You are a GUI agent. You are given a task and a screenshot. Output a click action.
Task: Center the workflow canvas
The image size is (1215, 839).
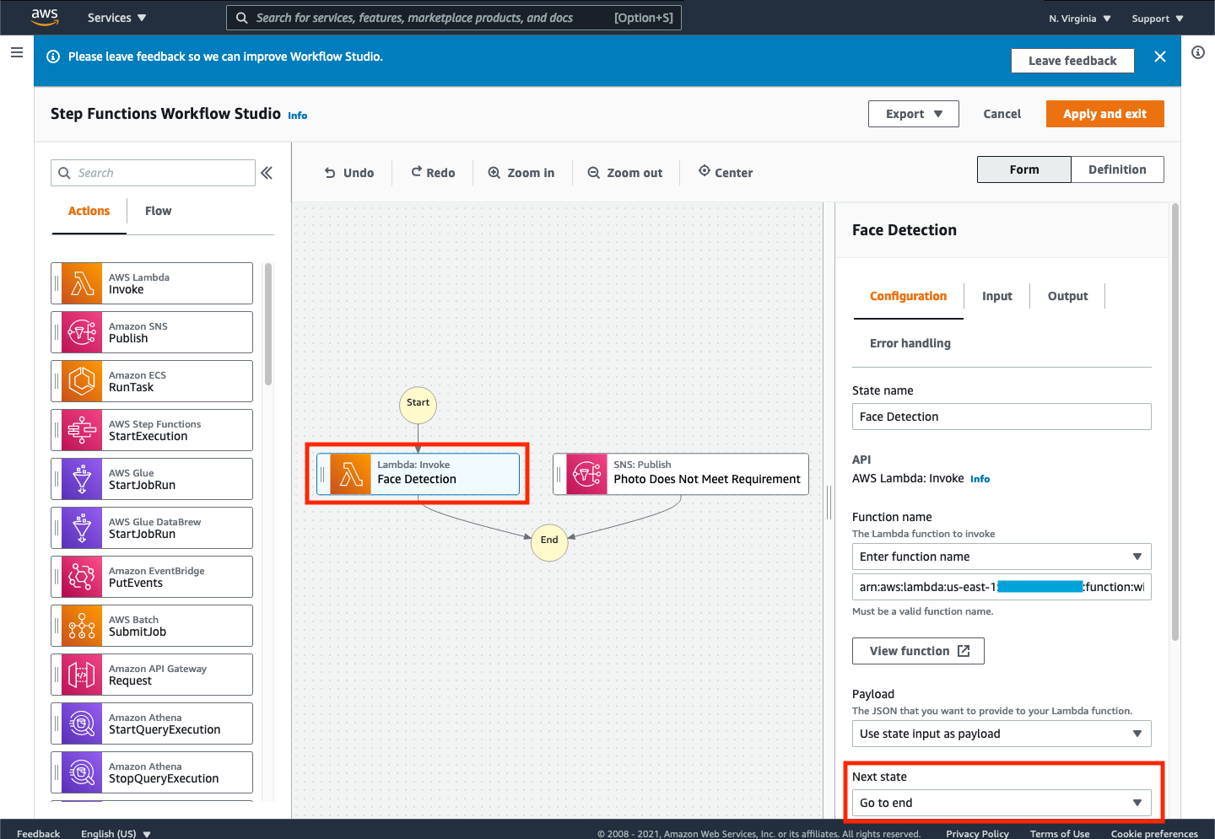click(x=726, y=173)
